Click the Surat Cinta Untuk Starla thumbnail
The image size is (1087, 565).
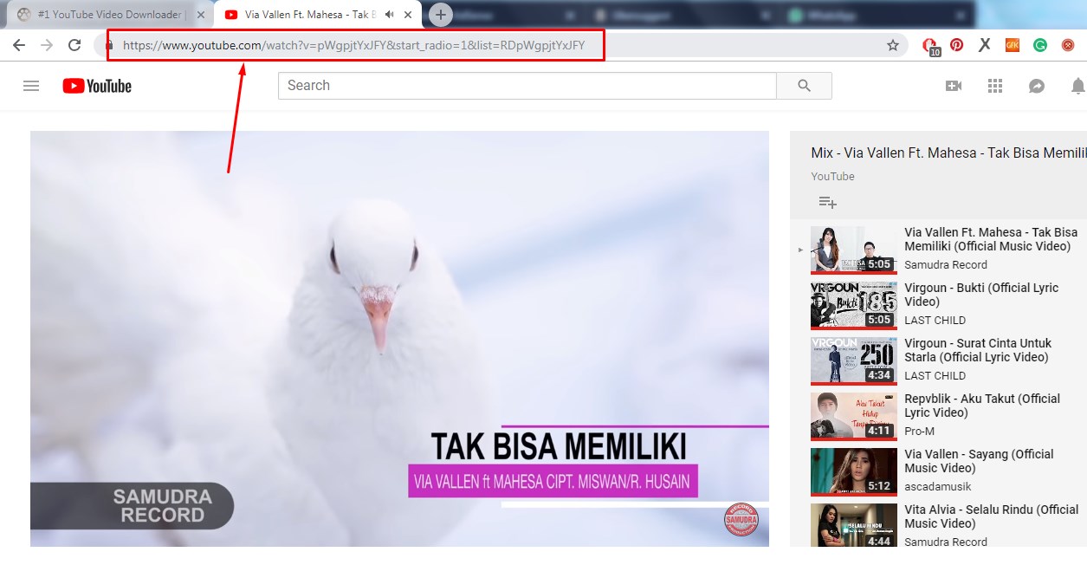pyautogui.click(x=854, y=360)
